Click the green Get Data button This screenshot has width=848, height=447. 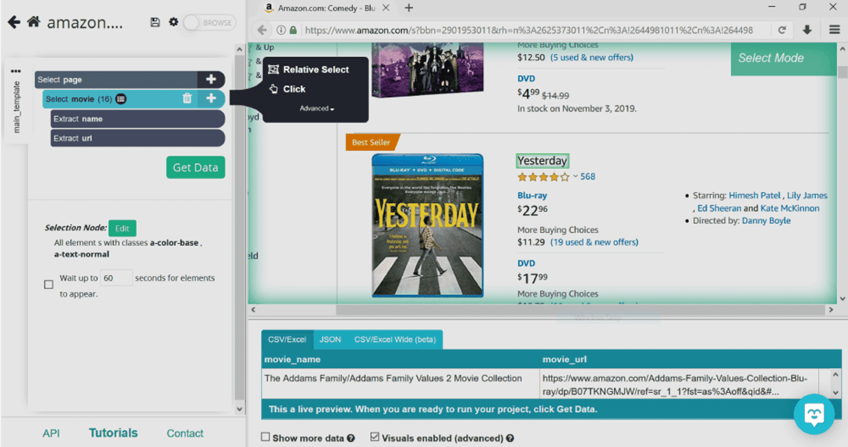(195, 168)
